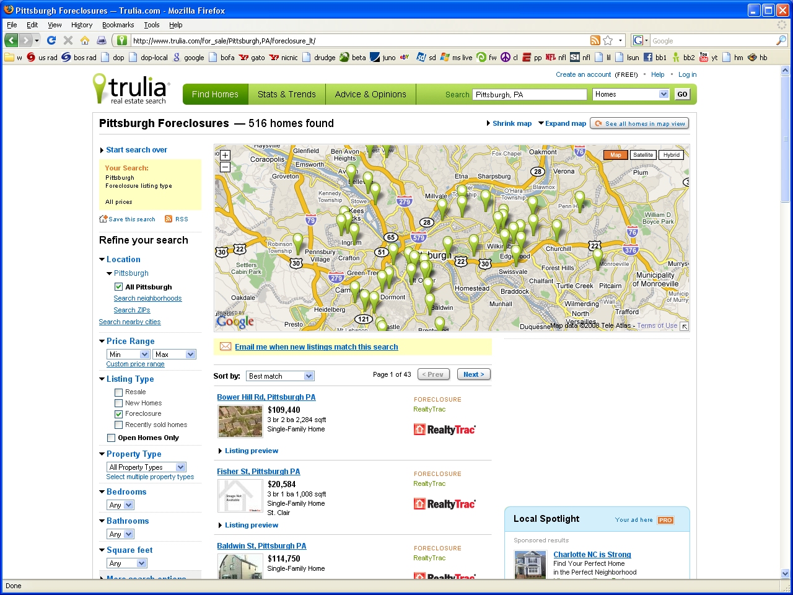793x595 pixels.
Task: Open the Max price dropdown
Action: (x=174, y=354)
